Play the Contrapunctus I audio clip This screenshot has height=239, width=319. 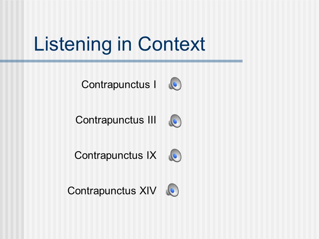click(x=175, y=84)
